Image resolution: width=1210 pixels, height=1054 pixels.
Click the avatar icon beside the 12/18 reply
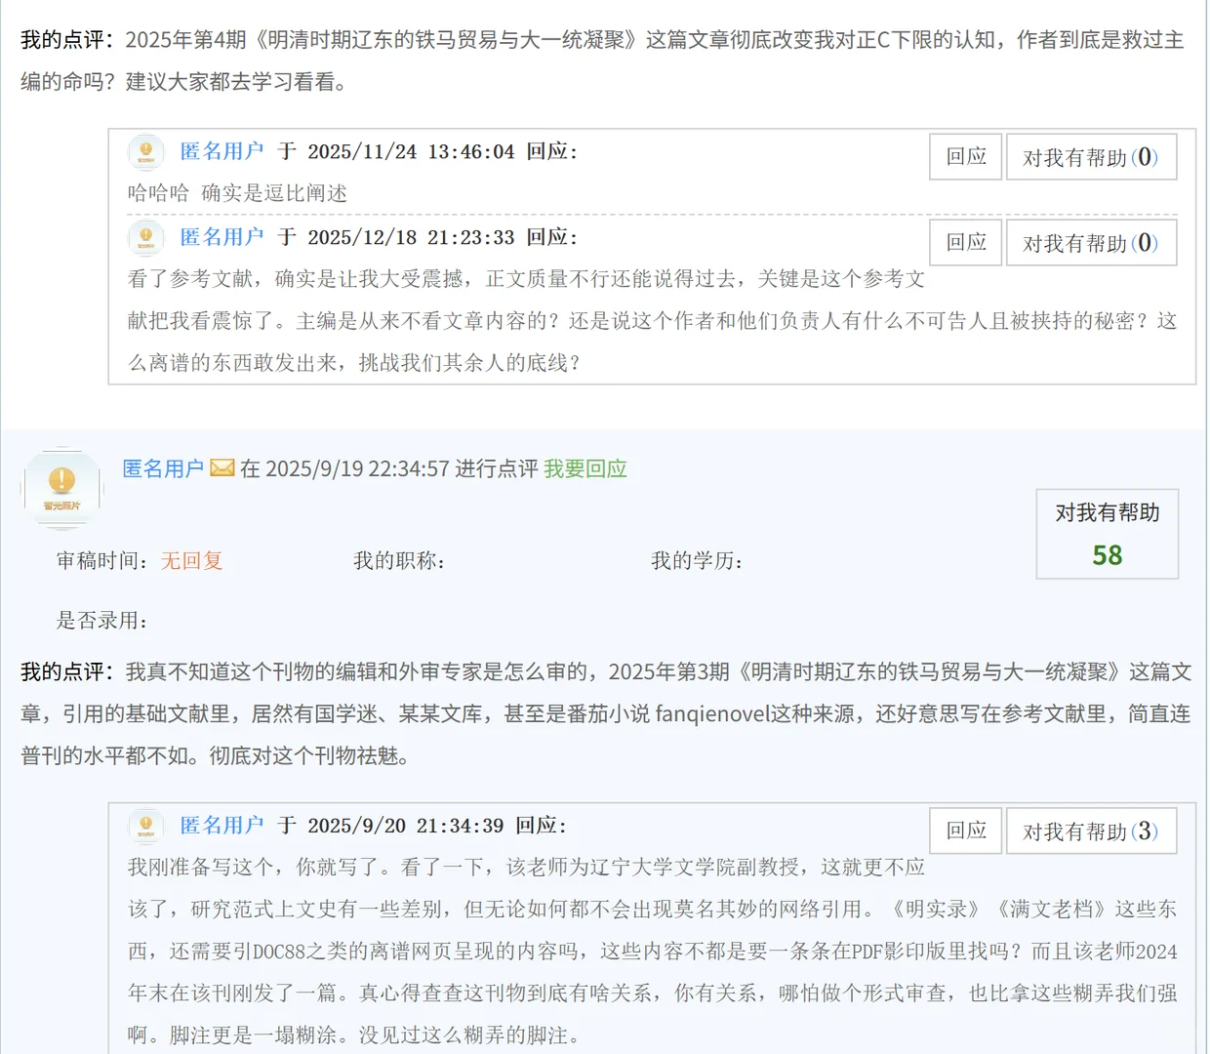point(145,238)
